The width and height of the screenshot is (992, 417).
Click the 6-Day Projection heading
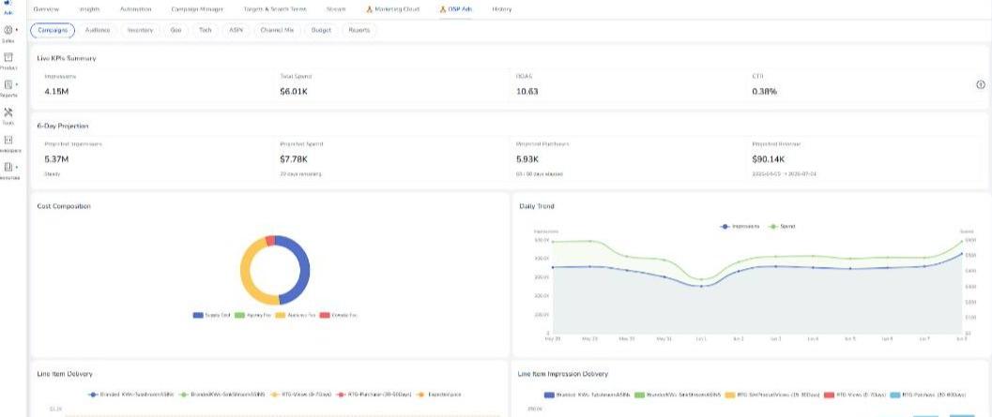(63, 126)
